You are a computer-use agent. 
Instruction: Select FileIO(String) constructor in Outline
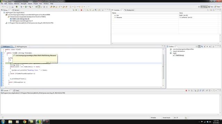pos(180,55)
